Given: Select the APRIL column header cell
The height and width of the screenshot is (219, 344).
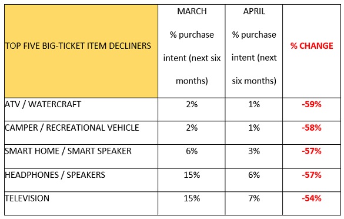Looking at the screenshot, I should coord(254,51).
